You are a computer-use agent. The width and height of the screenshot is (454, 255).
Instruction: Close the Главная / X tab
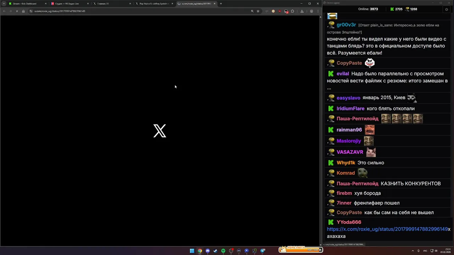pyautogui.click(x=130, y=4)
